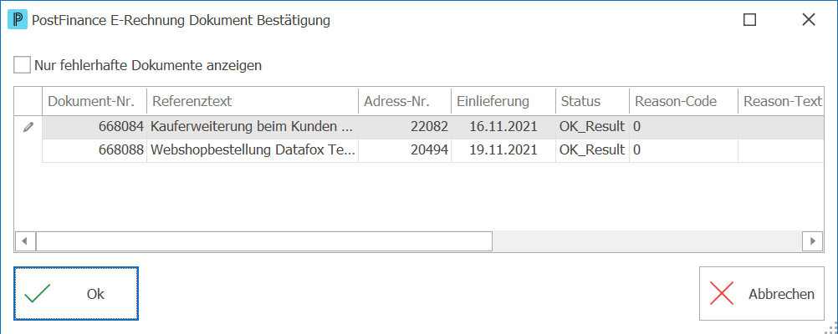The width and height of the screenshot is (838, 334).
Task: Click reason code 0 in row 668084
Action: (x=683, y=128)
